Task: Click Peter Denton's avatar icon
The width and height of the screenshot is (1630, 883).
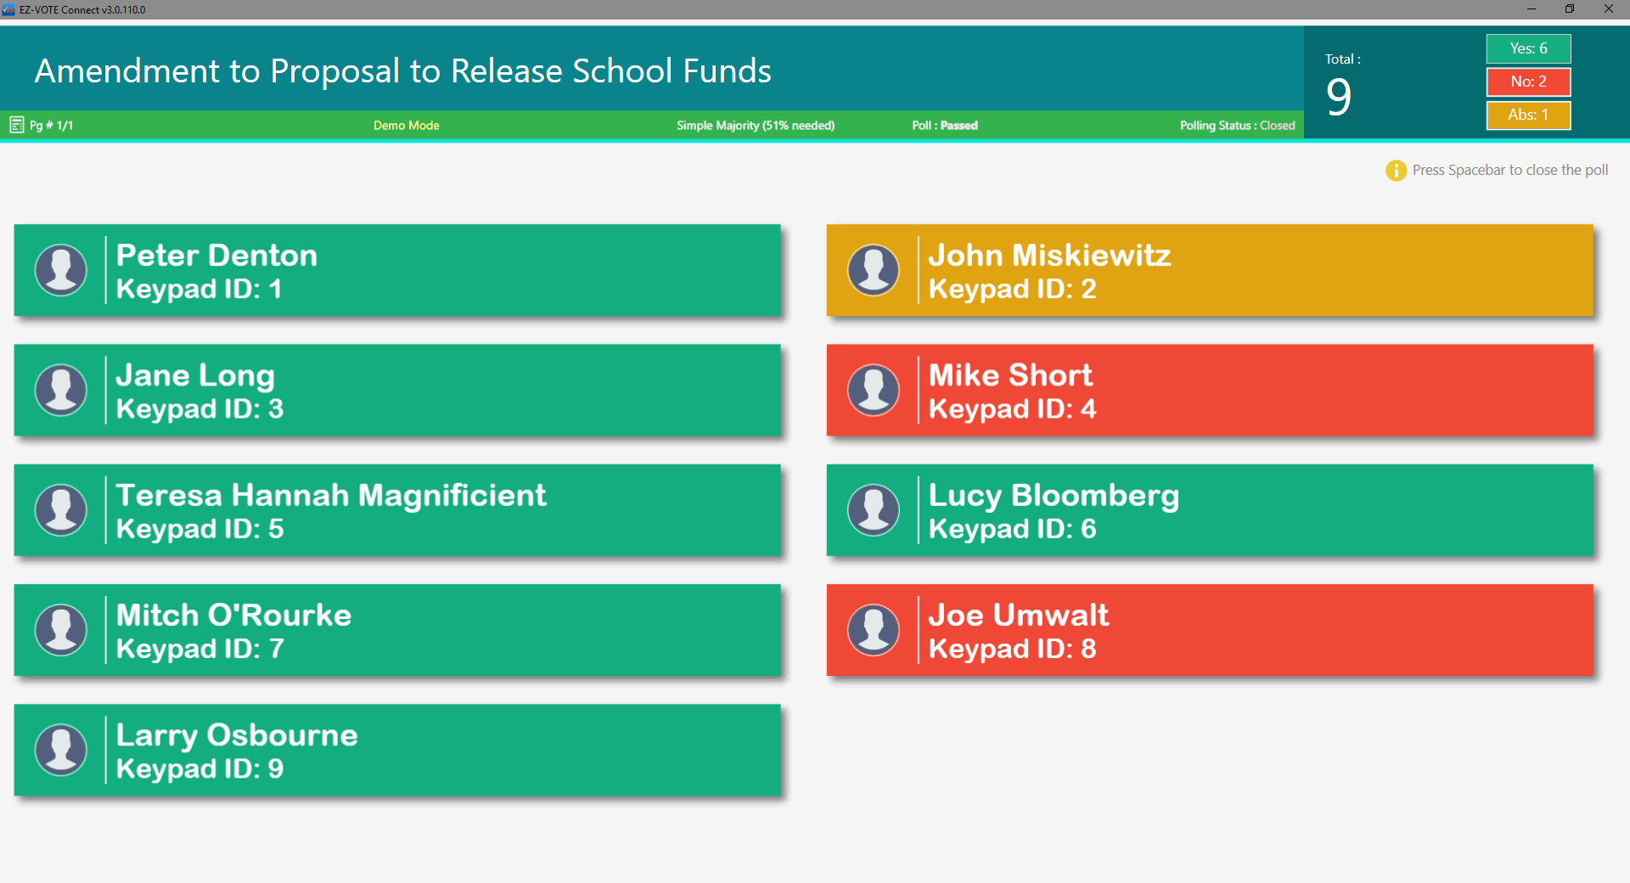Action: 61,270
